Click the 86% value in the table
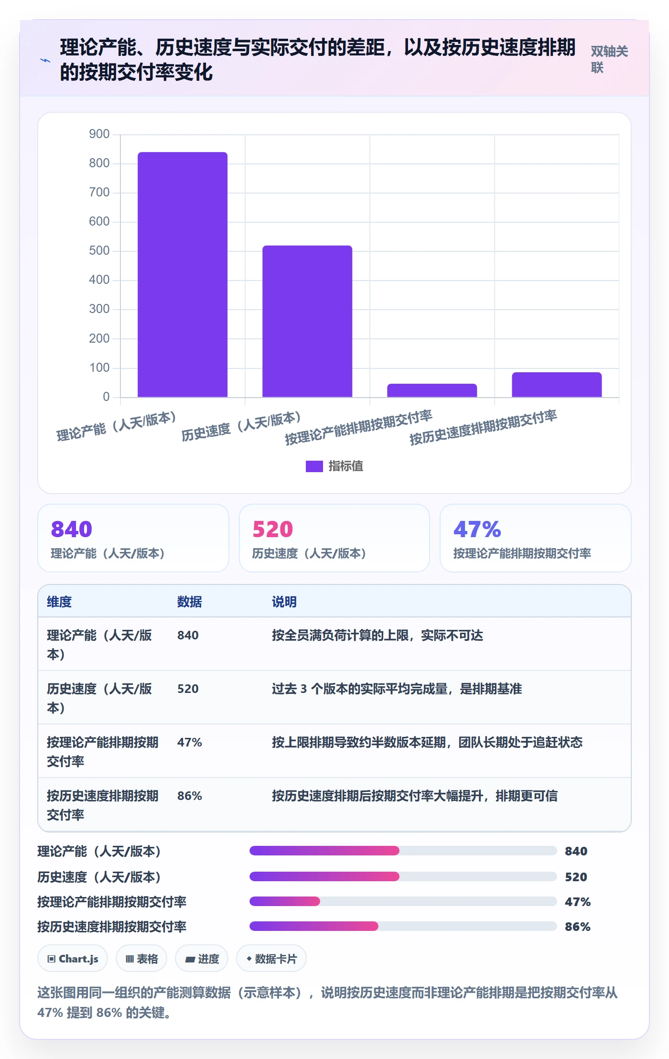 click(190, 796)
